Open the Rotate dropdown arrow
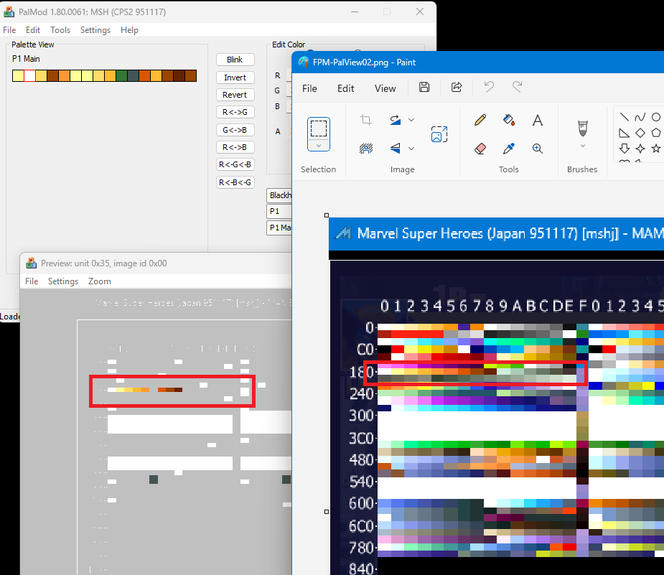 [x=411, y=120]
